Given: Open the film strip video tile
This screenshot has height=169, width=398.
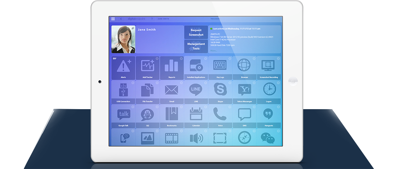Looking at the screenshot, I should (172, 137).
